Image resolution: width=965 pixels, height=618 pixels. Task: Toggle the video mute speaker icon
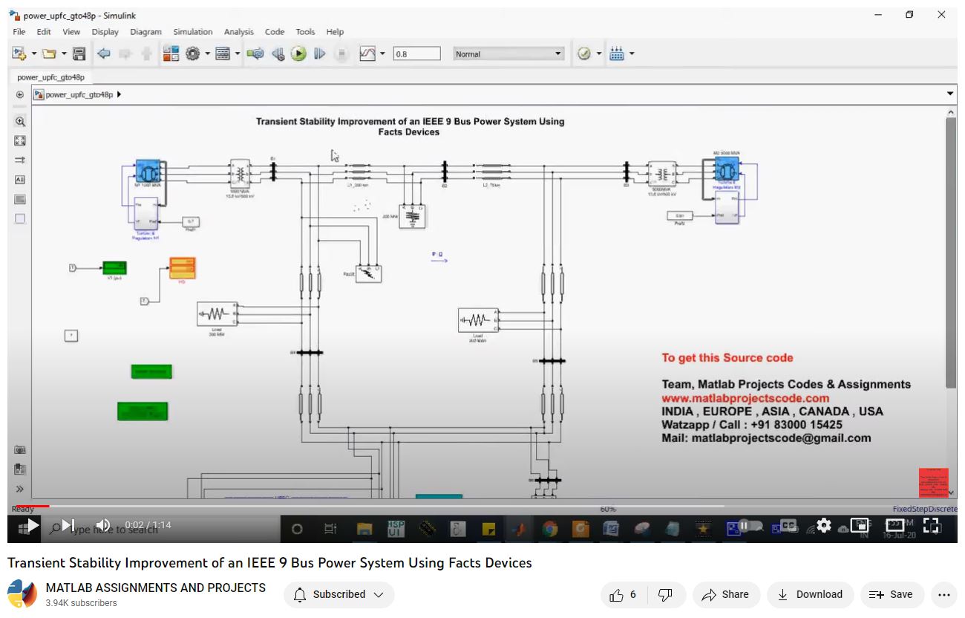[x=102, y=525]
